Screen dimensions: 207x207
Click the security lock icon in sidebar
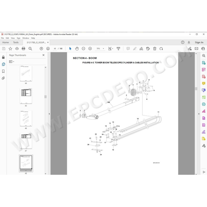pos(3,57)
